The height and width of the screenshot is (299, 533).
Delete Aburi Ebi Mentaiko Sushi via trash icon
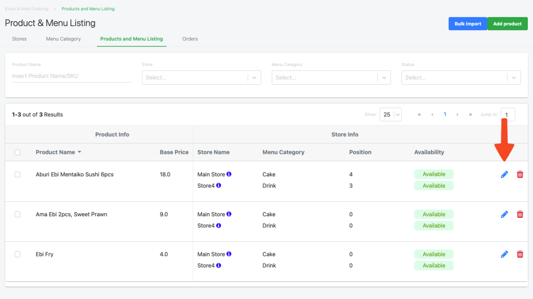pos(520,174)
